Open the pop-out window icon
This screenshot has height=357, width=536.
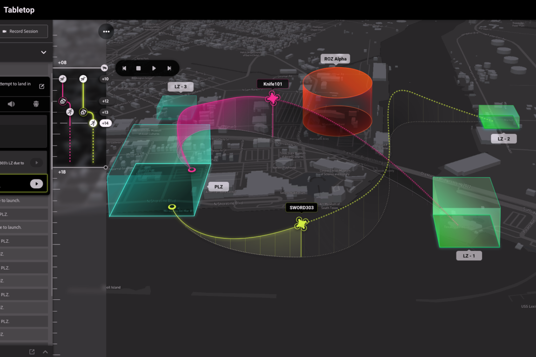32,352
